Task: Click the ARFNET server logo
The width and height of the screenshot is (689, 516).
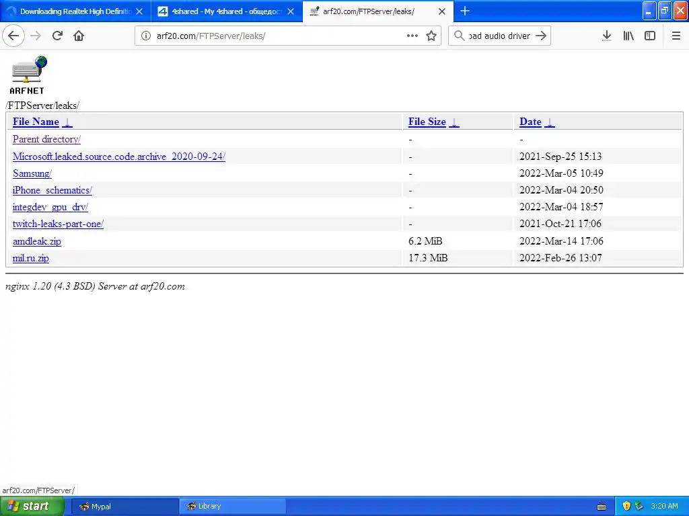Action: [28, 75]
